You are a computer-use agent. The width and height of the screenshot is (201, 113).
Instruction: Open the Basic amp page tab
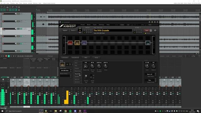[x=78, y=63]
